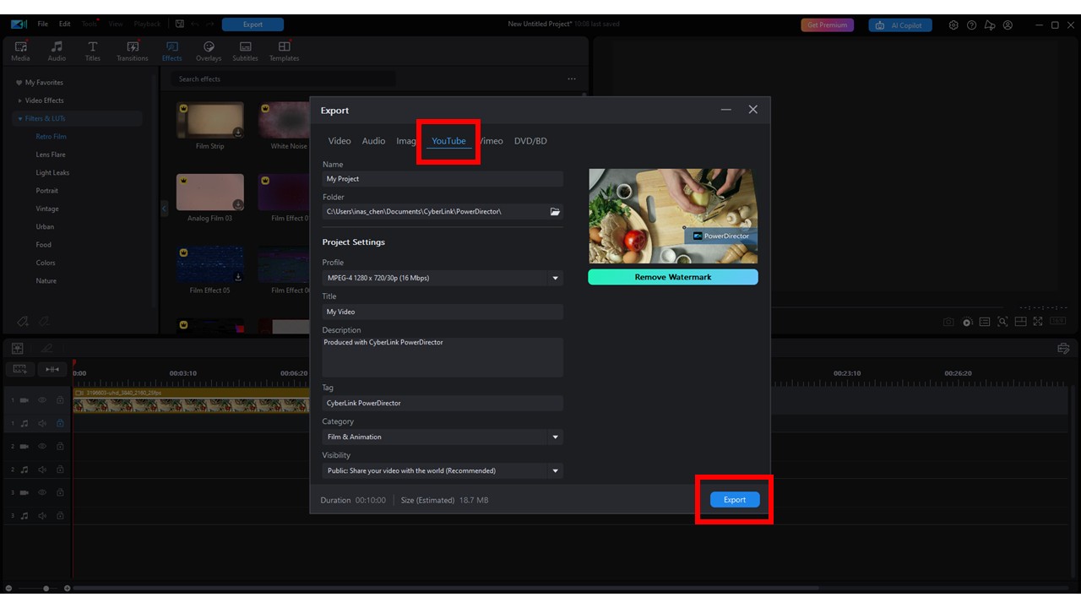
Task: Open the File menu
Action: click(42, 24)
